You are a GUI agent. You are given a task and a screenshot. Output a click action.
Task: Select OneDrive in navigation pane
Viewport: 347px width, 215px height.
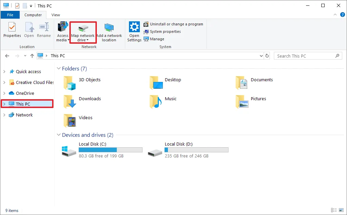(x=25, y=93)
